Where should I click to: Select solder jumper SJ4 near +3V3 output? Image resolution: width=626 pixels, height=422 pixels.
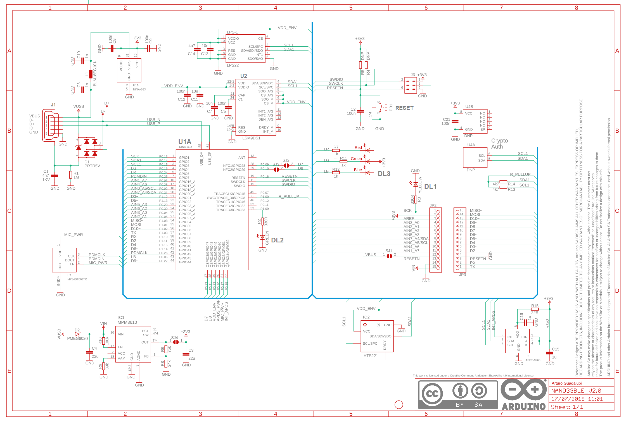(x=176, y=342)
